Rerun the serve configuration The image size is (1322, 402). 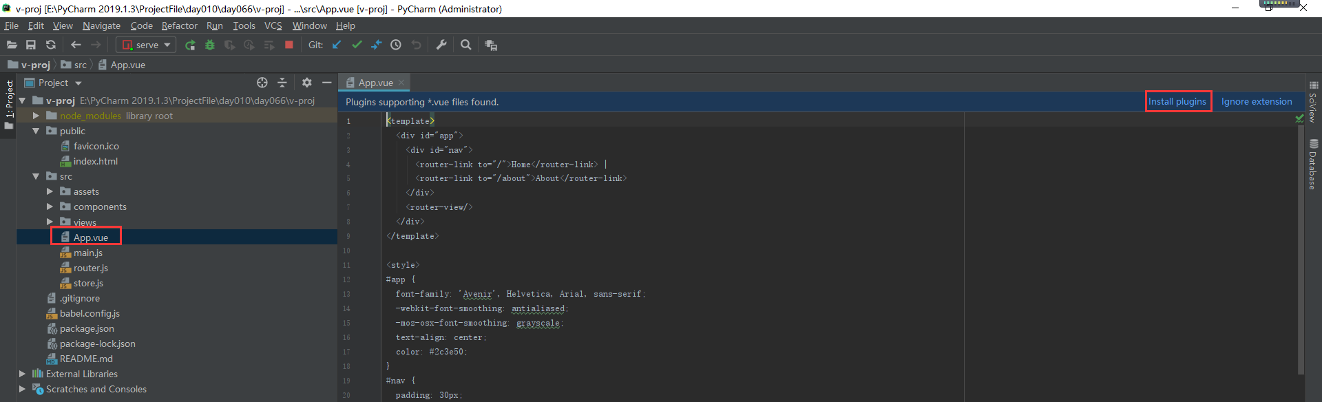190,45
